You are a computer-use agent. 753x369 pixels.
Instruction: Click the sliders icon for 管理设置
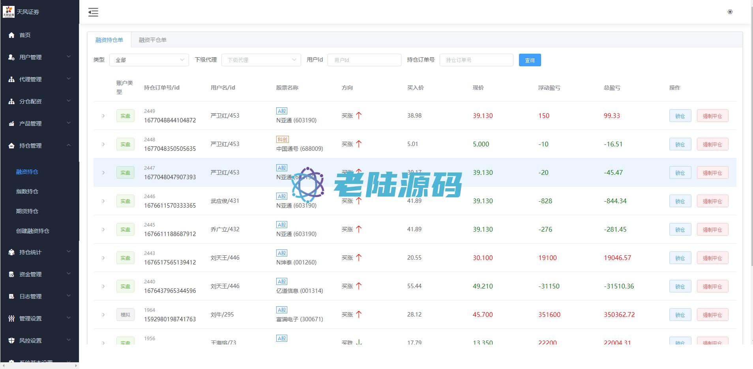pos(11,318)
